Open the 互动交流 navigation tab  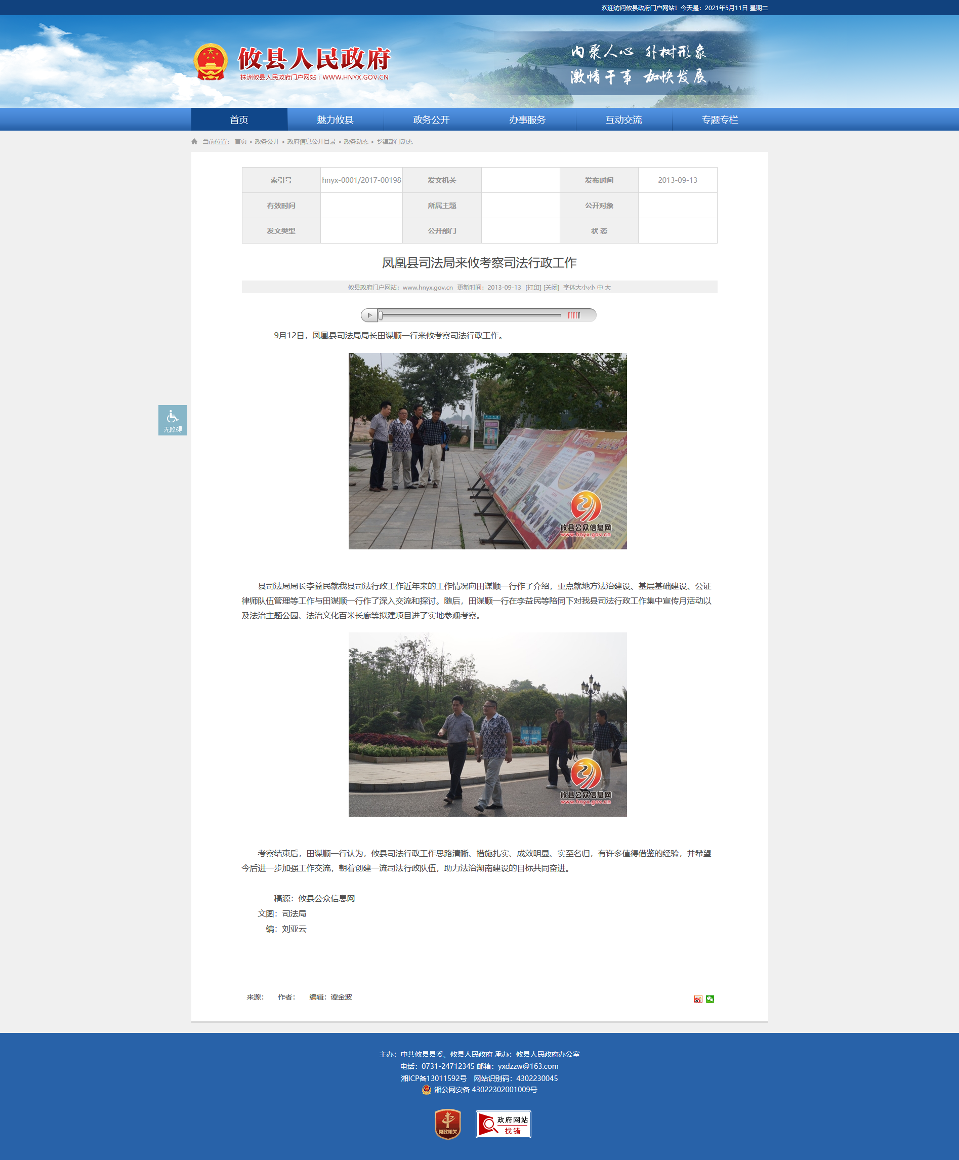tap(623, 120)
